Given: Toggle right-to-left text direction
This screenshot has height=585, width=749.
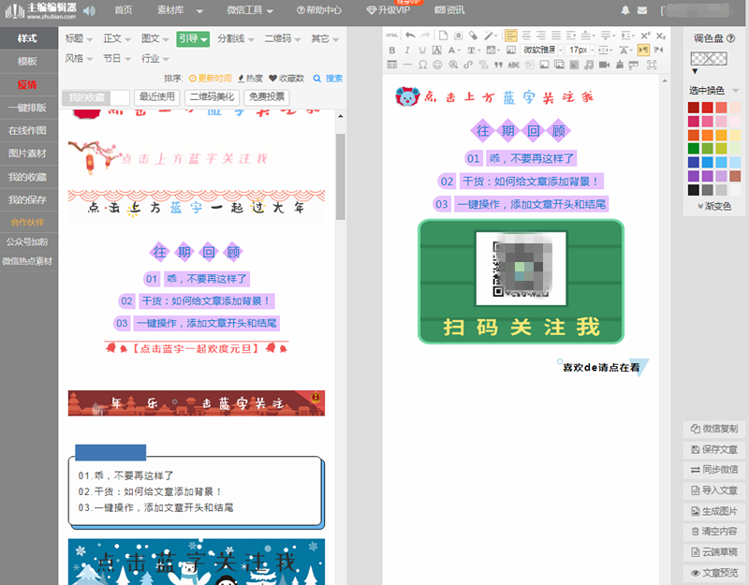Looking at the screenshot, I should pos(659,50).
